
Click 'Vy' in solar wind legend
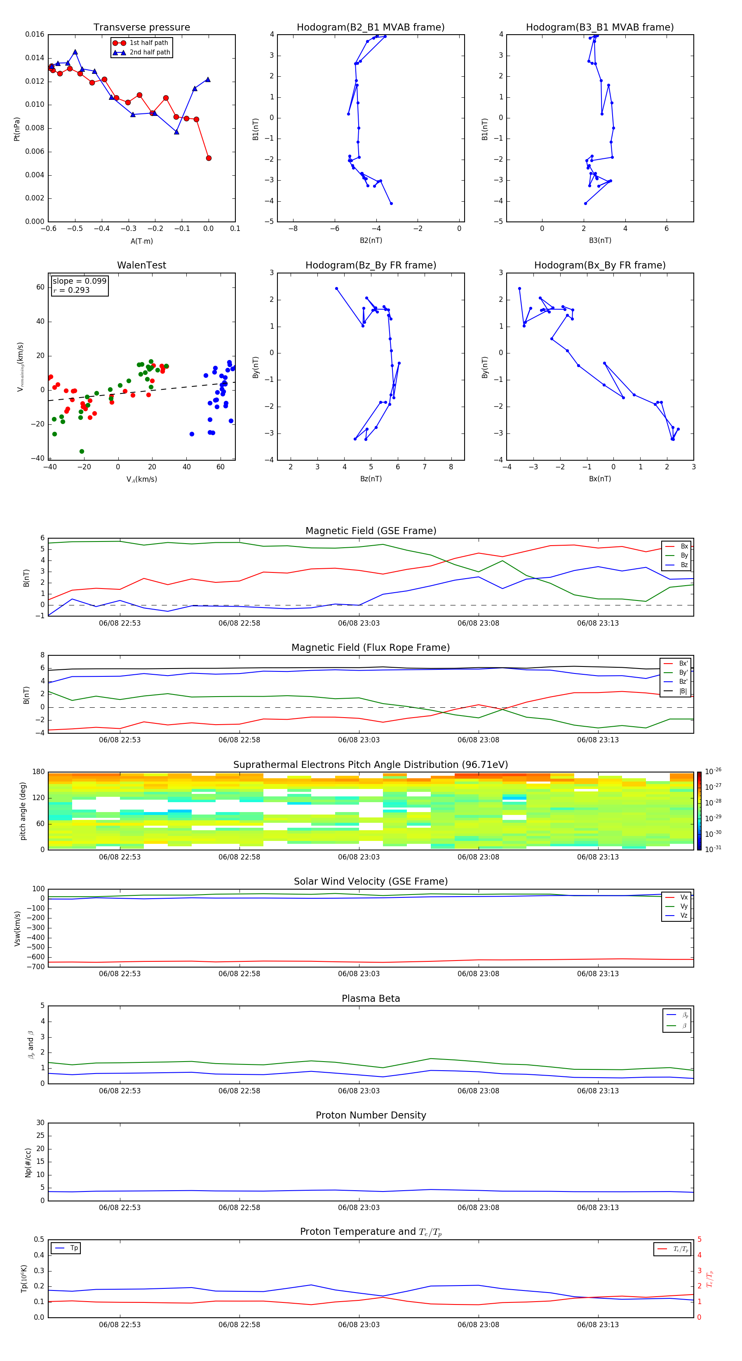(684, 907)
